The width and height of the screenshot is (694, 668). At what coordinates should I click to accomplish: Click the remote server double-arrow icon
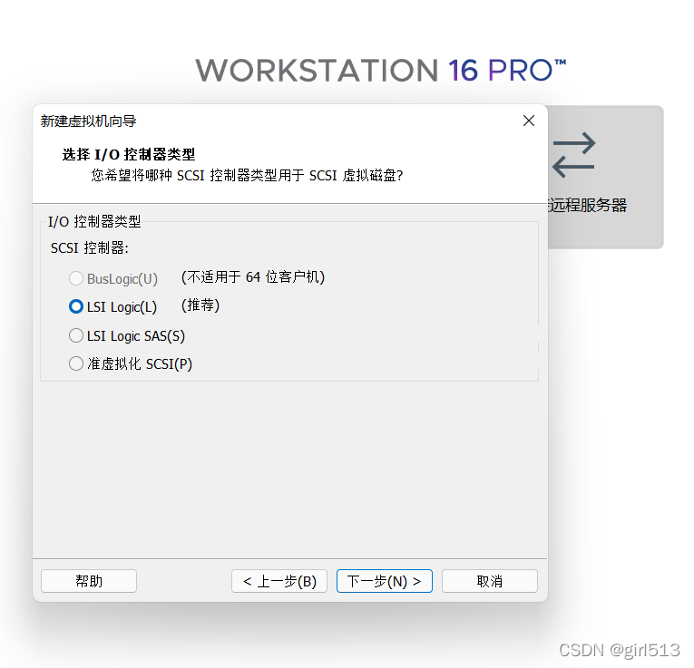point(573,155)
